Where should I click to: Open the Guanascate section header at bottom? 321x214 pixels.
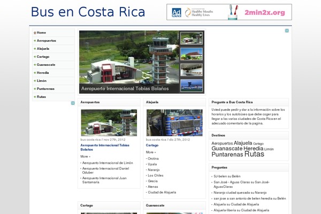pos(155,205)
